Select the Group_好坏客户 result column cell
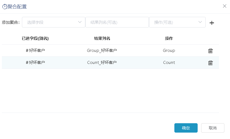This screenshot has width=230, height=139. (102, 51)
